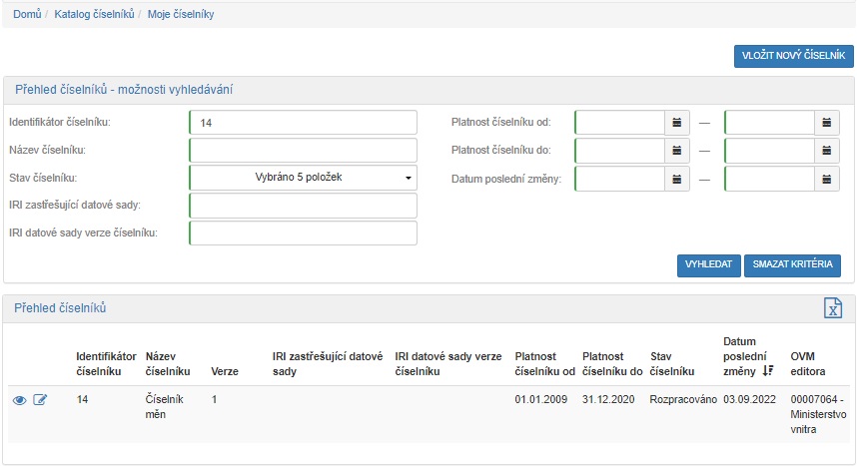Open calendar for first Platnost číselníku od date
The image size is (857, 466).
pyautogui.click(x=677, y=123)
